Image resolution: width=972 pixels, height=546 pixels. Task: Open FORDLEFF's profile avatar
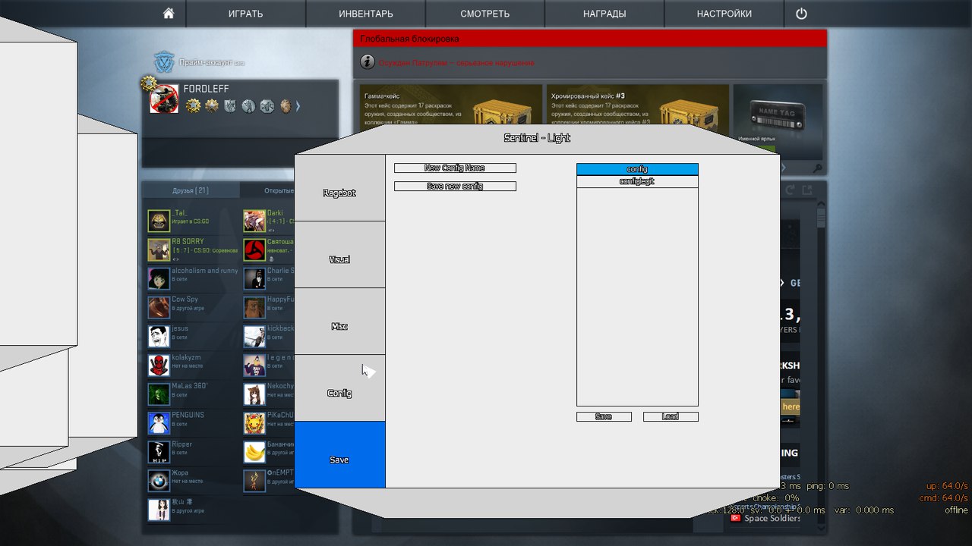tap(164, 99)
